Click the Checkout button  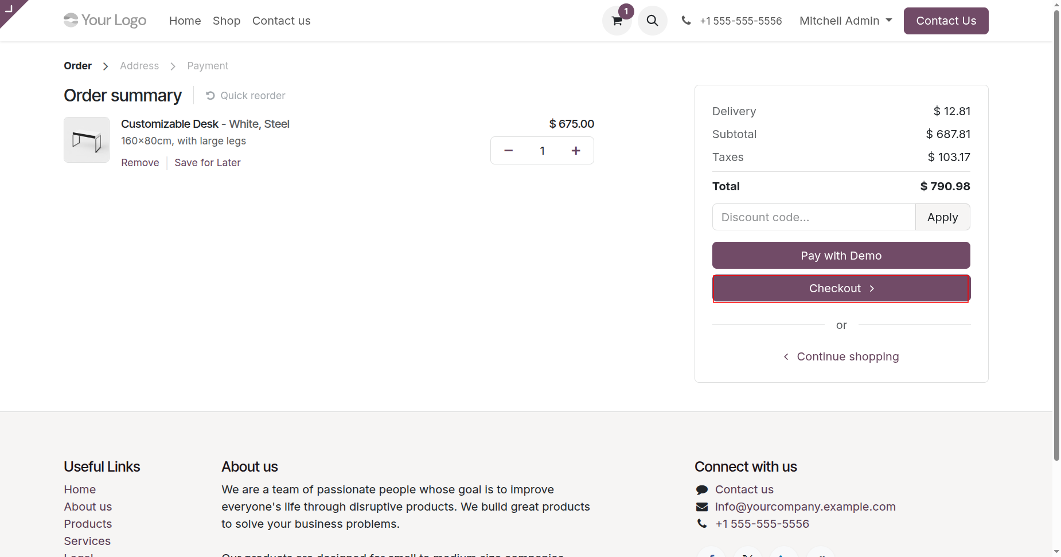pyautogui.click(x=841, y=288)
